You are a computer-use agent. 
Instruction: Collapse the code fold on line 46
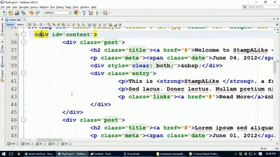click(24, 120)
